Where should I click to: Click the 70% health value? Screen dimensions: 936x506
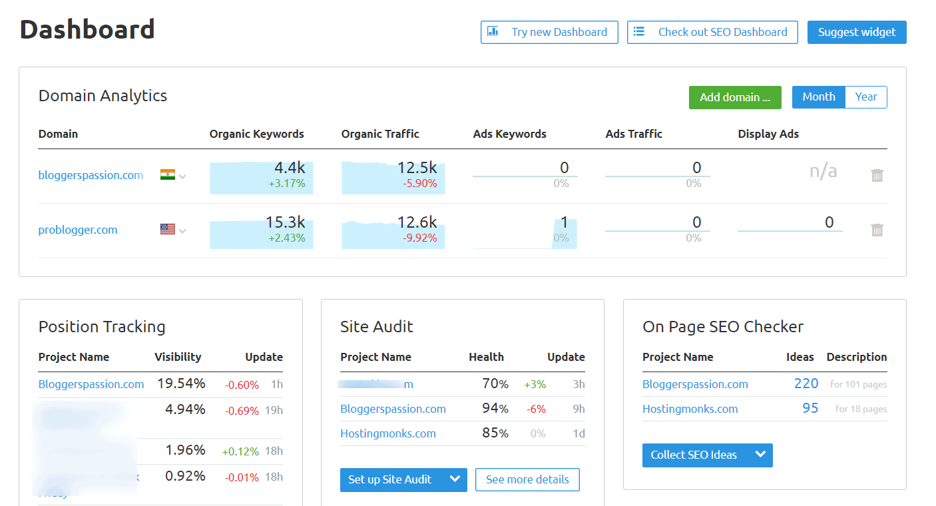click(495, 383)
